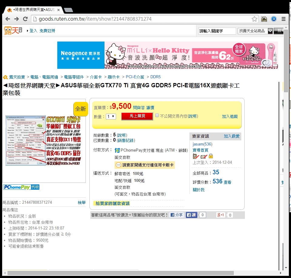The image size is (291, 278).
Task: Click the seller phone-verified icon
Action: pyautogui.click(x=196, y=156)
